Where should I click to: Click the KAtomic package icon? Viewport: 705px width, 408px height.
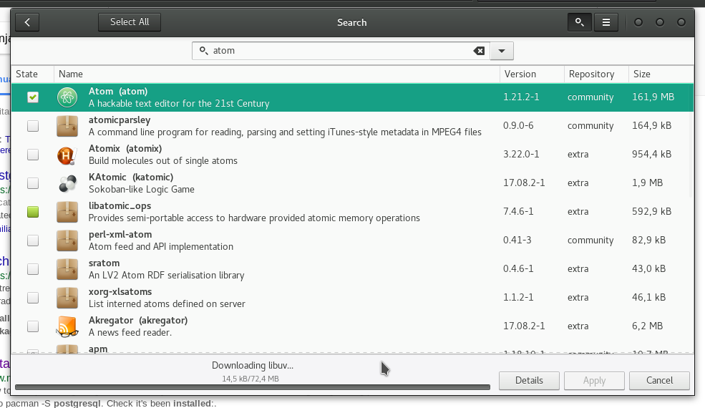67,183
